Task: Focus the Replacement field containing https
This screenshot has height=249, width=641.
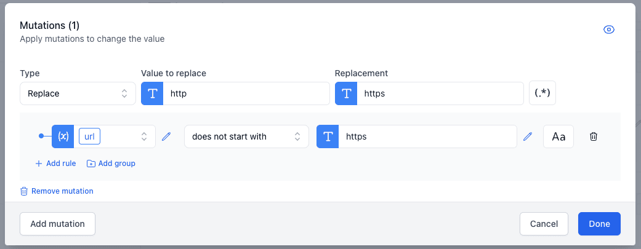Action: 440,93
